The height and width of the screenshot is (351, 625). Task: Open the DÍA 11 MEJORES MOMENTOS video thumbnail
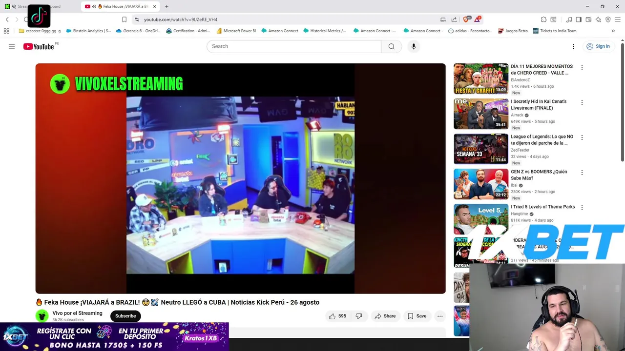tap(481, 78)
